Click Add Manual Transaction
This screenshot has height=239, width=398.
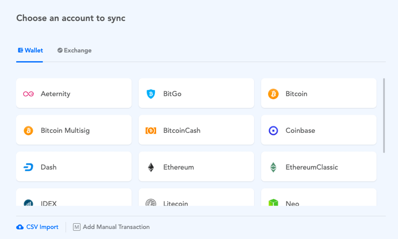point(111,227)
